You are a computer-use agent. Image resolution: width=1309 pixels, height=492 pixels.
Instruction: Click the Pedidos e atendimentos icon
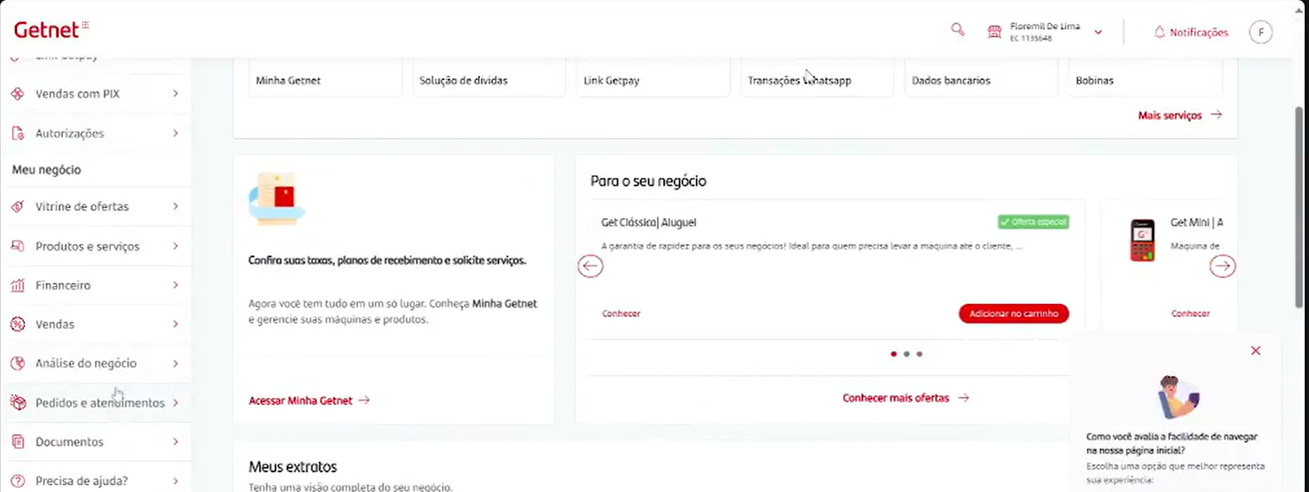[x=17, y=402]
